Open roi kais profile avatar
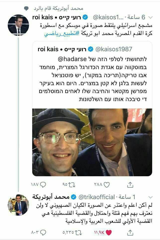Image resolution: width=160 pixels, height=240 pixels. point(18,25)
